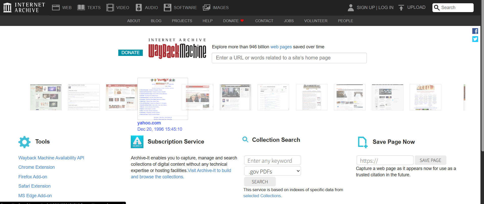Click the Collection Search heading
The width and height of the screenshot is (484, 204).
276,140
